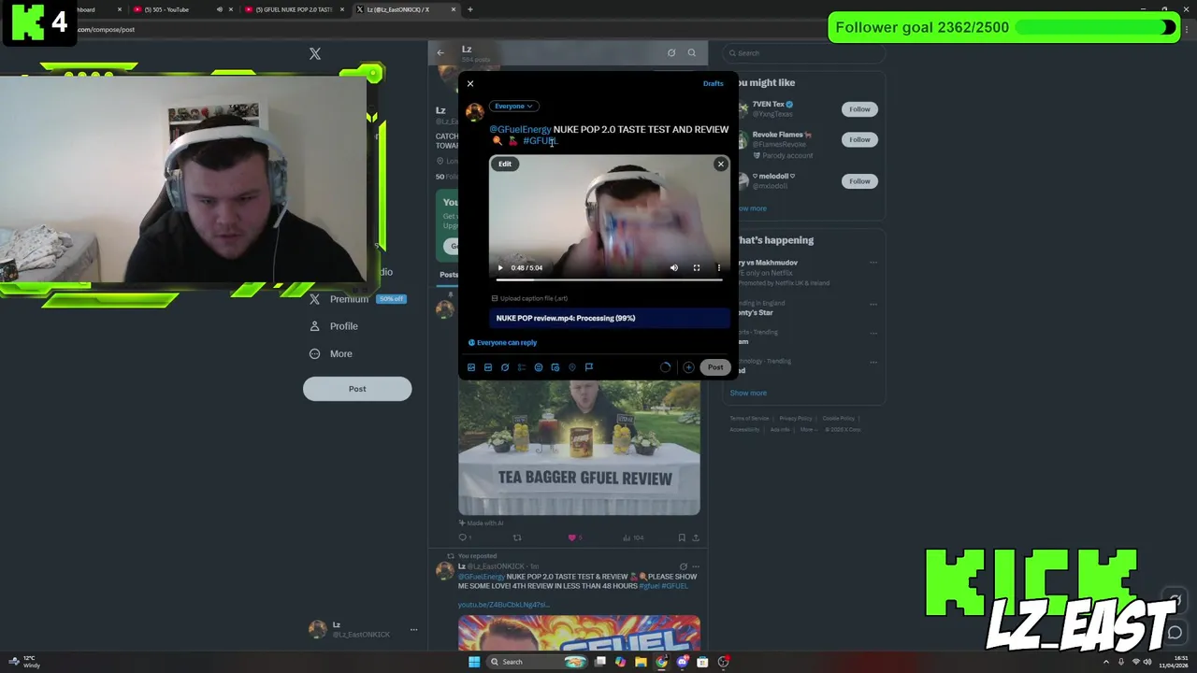This screenshot has height=673, width=1197.
Task: Open File Explorer from the taskbar
Action: [x=641, y=662]
